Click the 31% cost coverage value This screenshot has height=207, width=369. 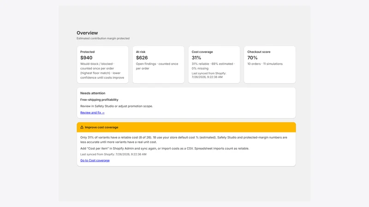[196, 58]
